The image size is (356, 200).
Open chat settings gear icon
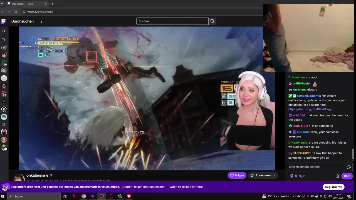tap(337, 176)
